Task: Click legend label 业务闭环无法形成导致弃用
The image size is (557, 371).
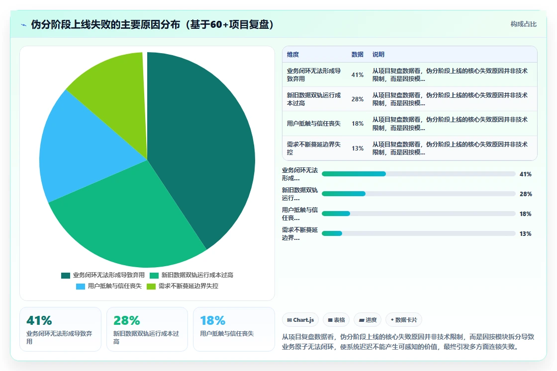Action: [109, 275]
